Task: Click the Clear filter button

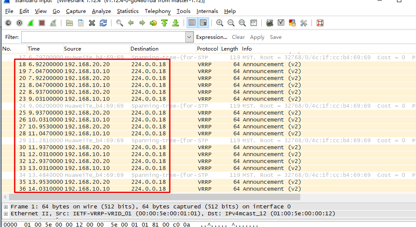Action: click(x=238, y=37)
